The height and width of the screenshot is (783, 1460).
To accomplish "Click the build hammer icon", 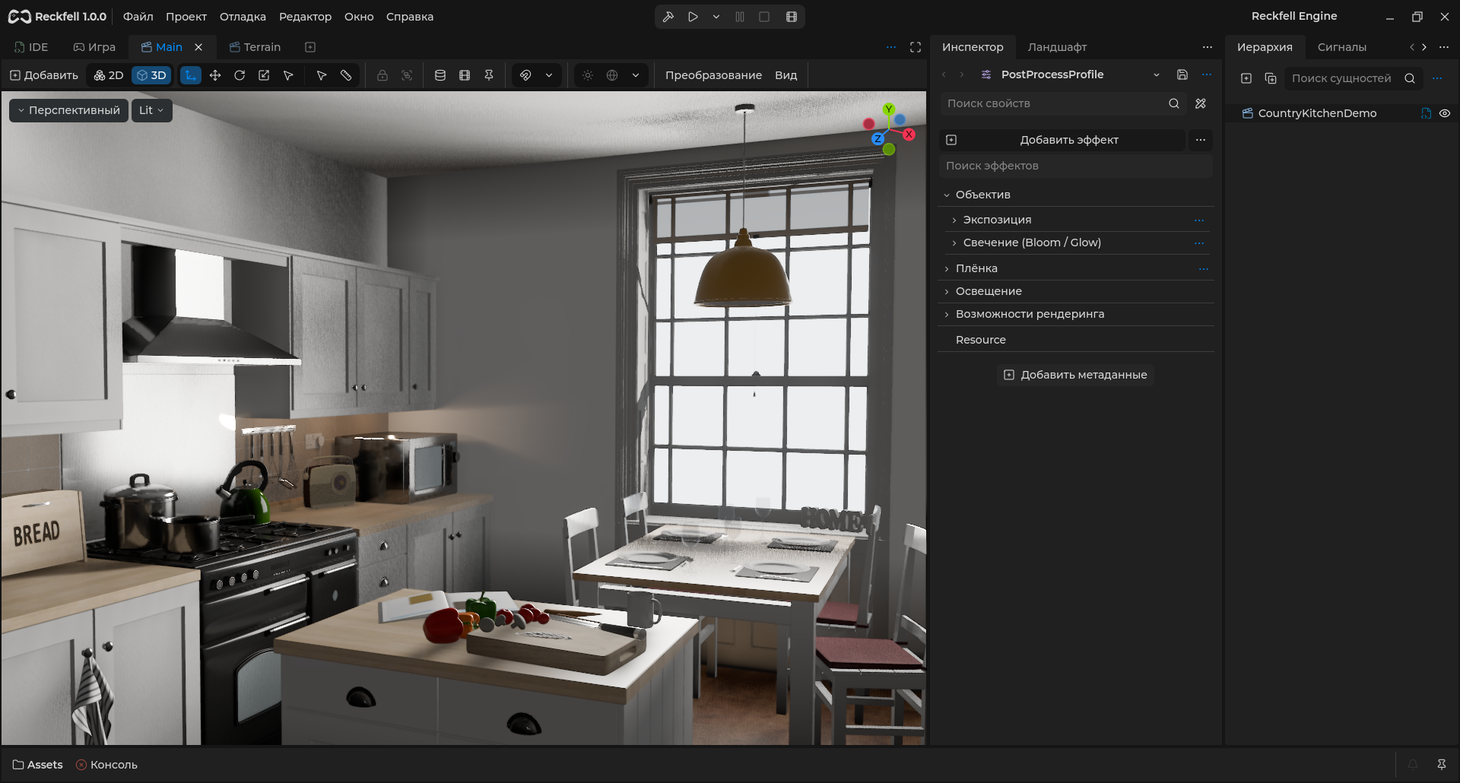I will point(668,17).
